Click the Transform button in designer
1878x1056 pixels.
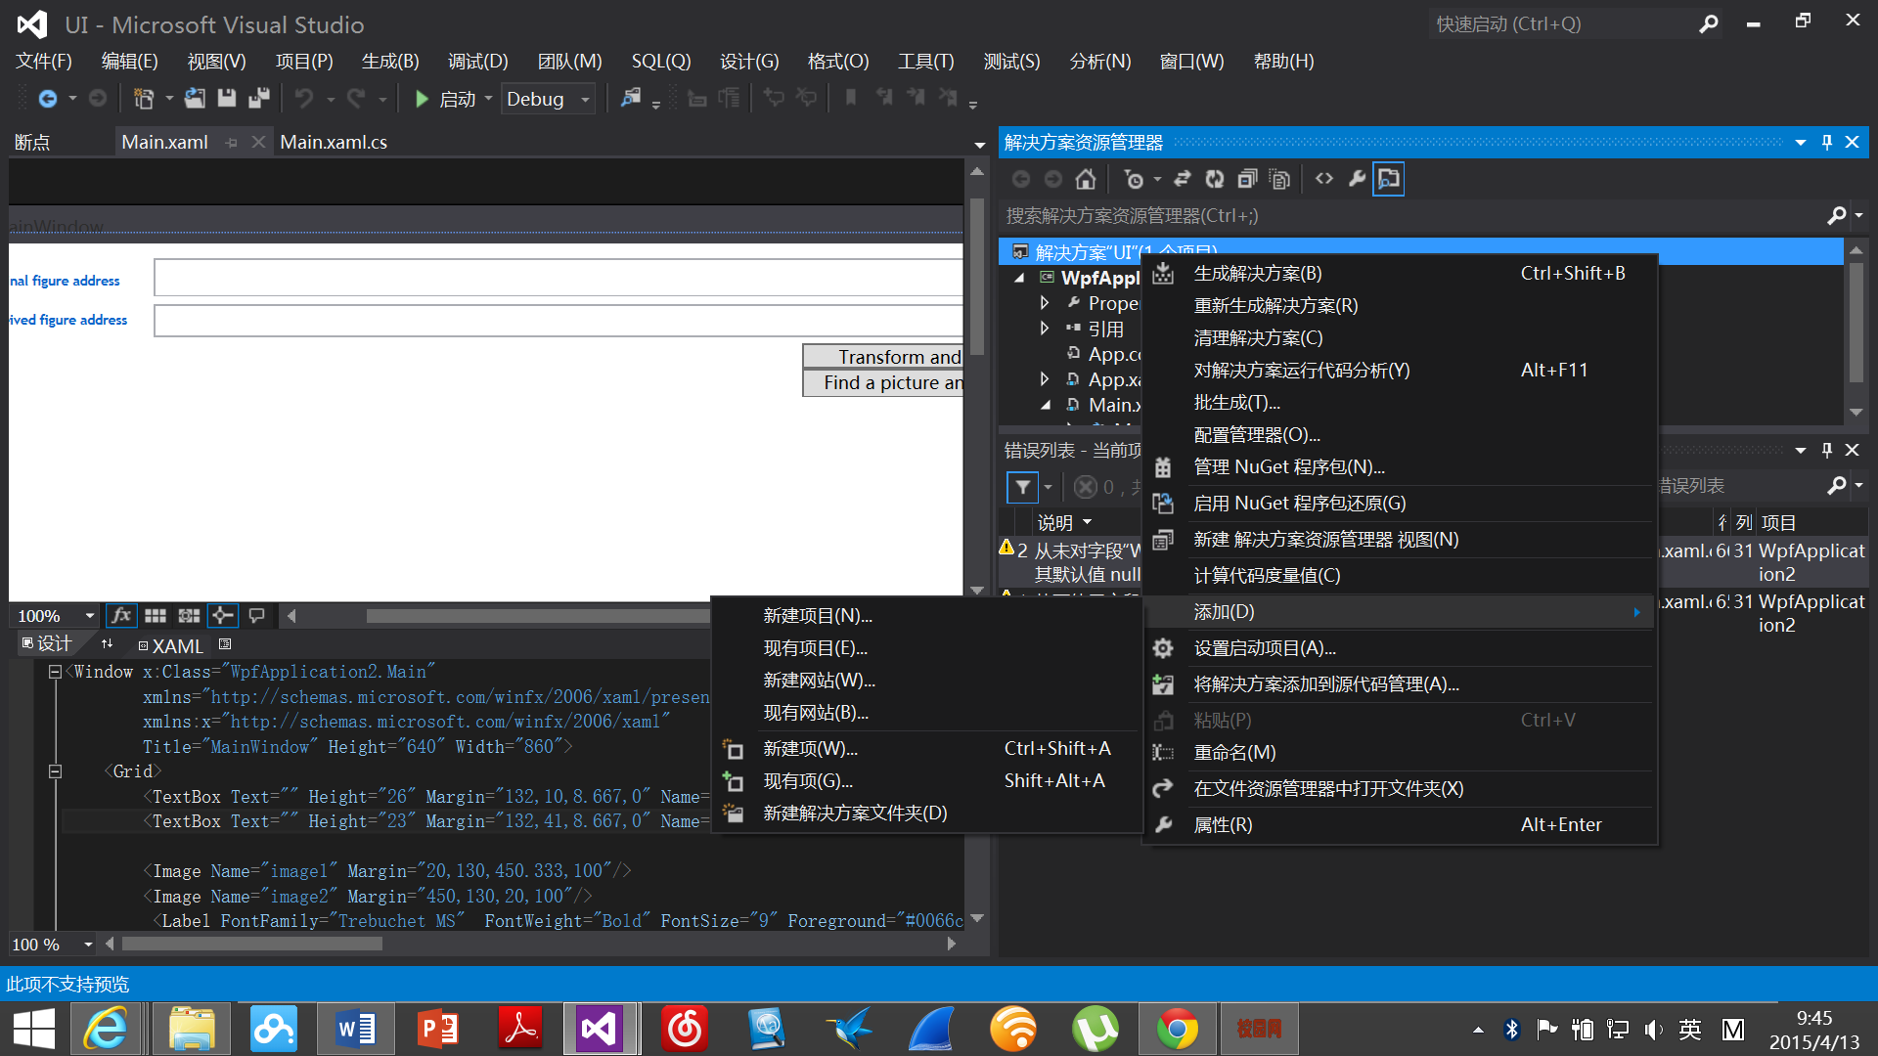point(882,357)
